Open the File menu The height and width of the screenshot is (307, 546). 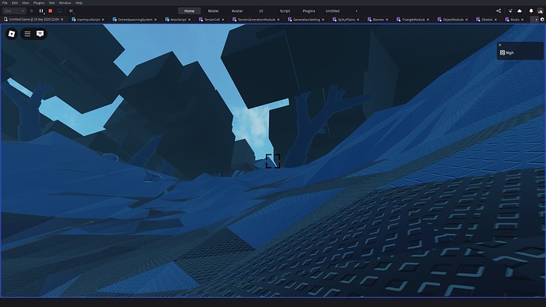(5, 3)
